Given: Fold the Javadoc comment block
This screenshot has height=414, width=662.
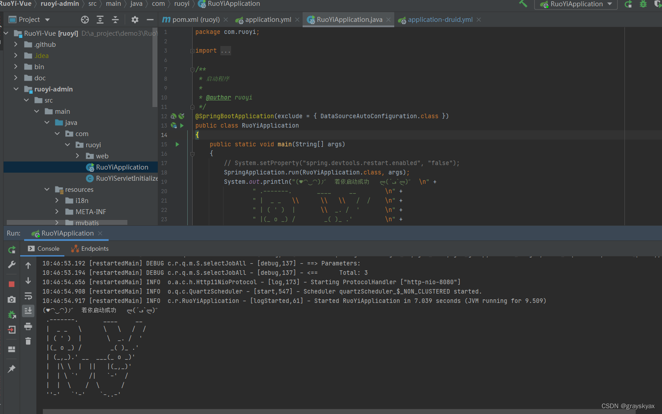Looking at the screenshot, I should pyautogui.click(x=192, y=70).
